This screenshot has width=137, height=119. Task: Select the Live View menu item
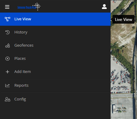55,19
